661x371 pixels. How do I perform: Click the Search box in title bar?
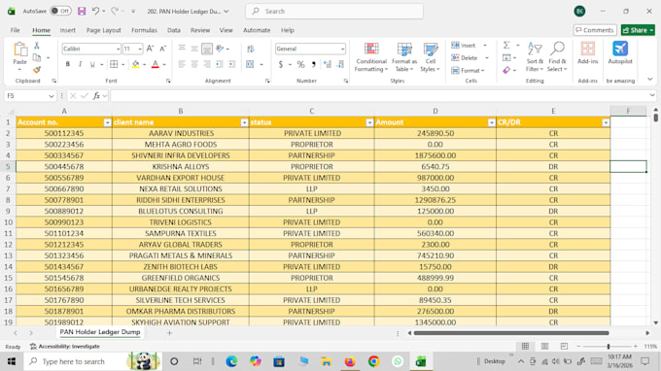[x=334, y=12]
